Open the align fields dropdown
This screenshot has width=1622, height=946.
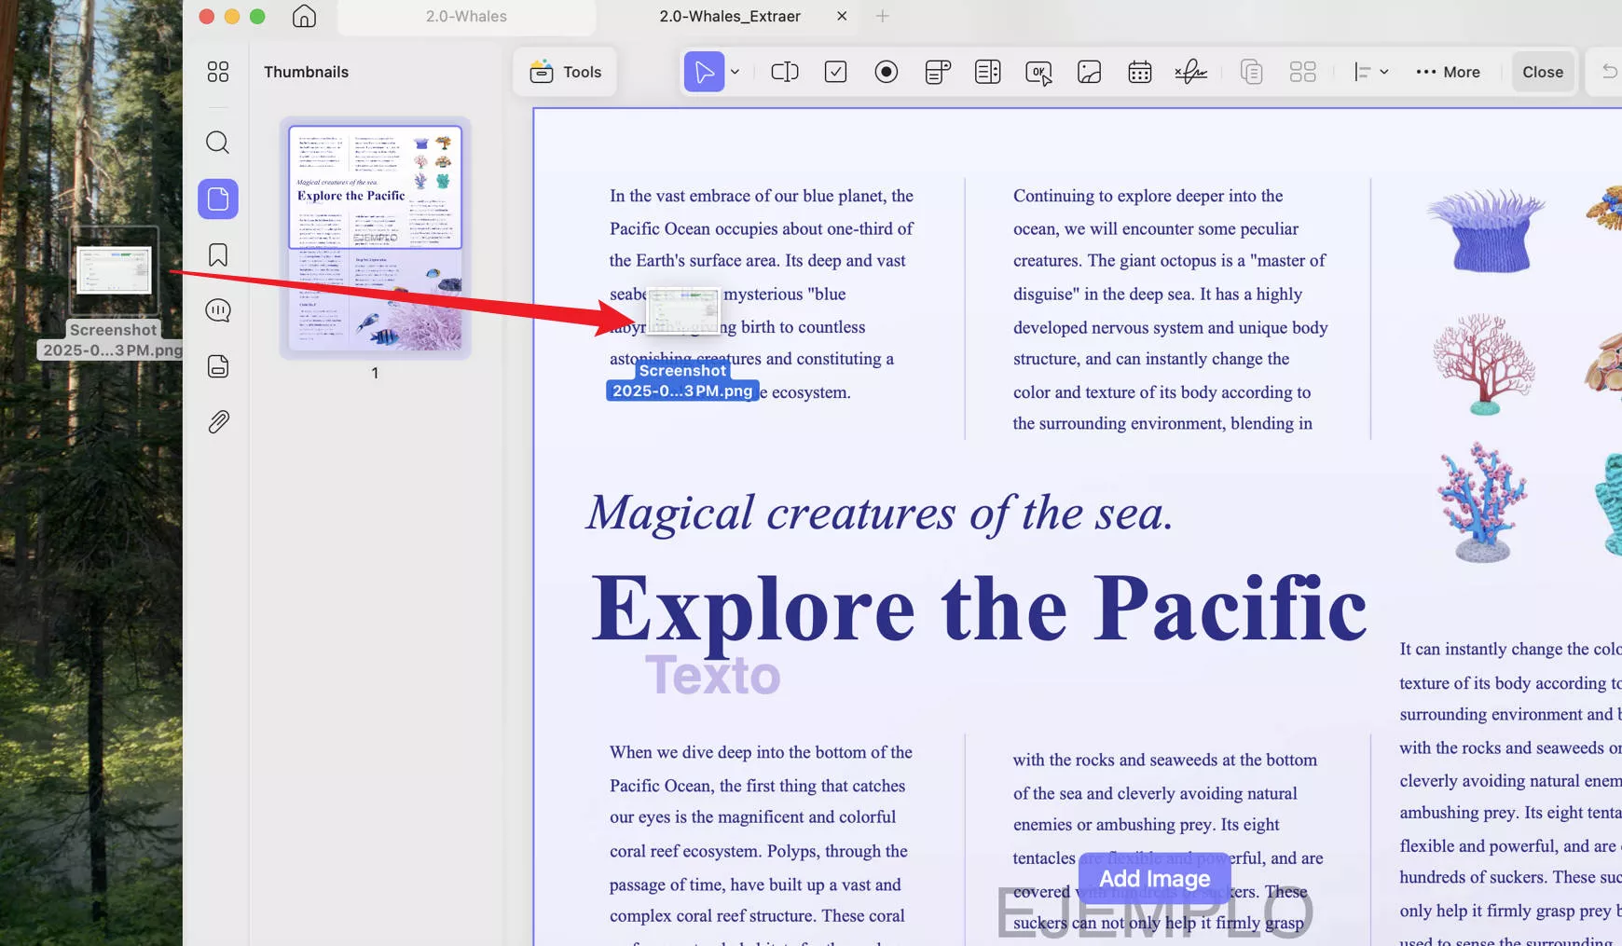pyautogui.click(x=1371, y=72)
